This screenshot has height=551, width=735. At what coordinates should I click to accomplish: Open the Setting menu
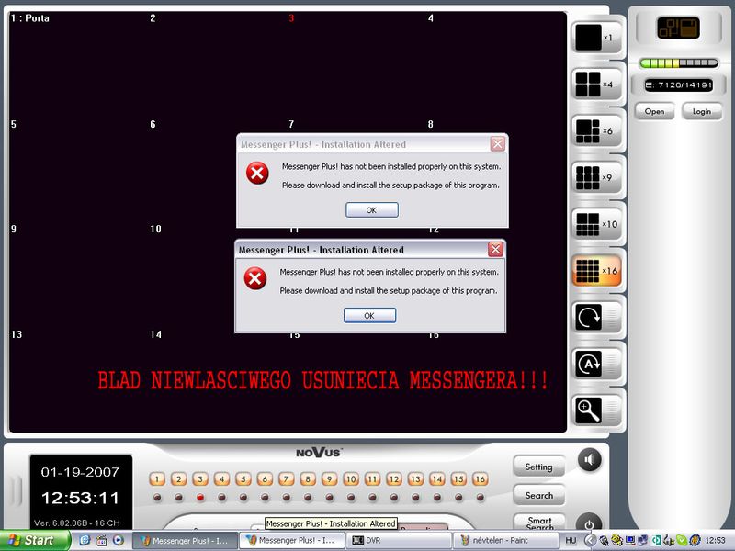click(x=538, y=467)
